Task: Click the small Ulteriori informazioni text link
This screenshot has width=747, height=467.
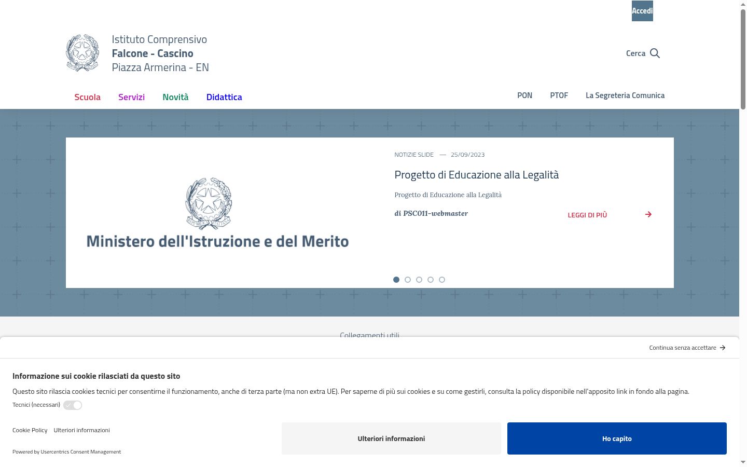Action: point(81,430)
